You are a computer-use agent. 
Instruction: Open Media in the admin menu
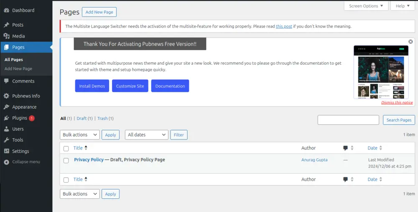coord(18,36)
